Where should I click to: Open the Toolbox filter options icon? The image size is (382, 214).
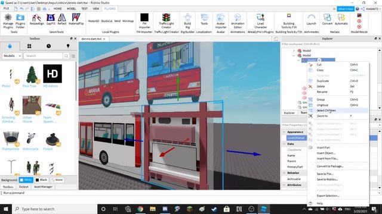73,56
